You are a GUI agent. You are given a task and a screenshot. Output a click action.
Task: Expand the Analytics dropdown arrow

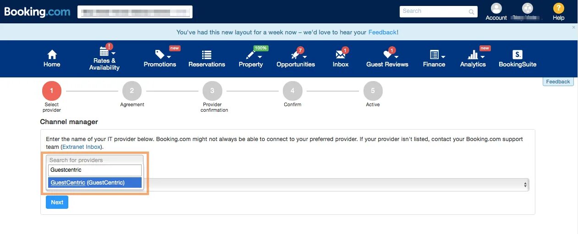pos(482,56)
